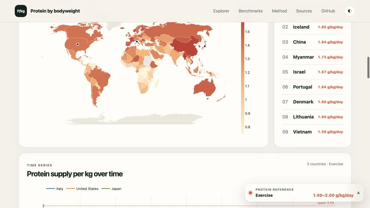
Task: Pick Israel from the ranking list
Action: tap(313, 72)
